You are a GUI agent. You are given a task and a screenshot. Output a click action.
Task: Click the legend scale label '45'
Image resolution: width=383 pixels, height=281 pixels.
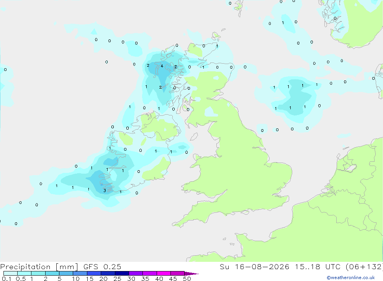[x=173, y=279]
